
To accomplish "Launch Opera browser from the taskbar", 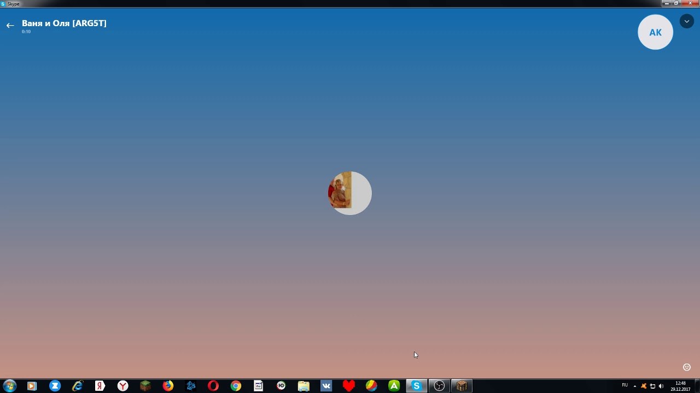I will pyautogui.click(x=213, y=386).
